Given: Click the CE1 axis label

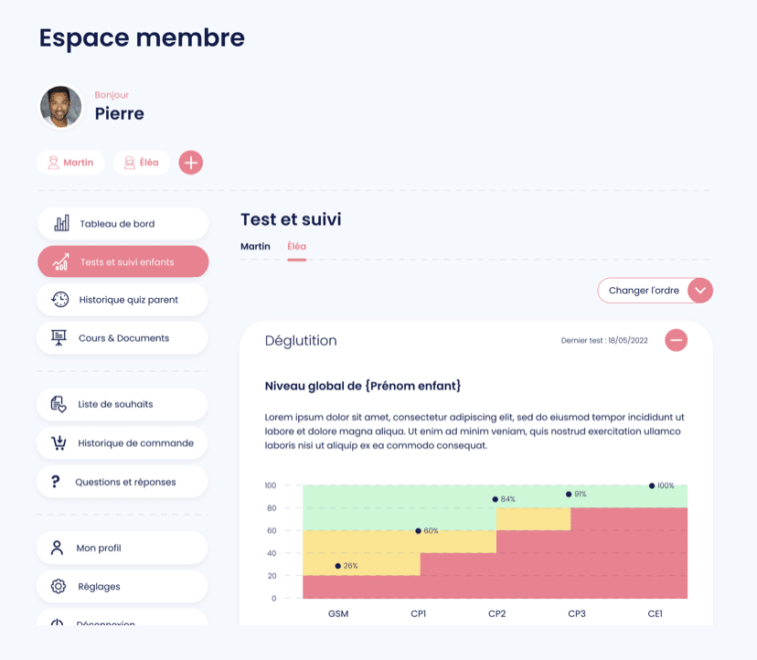Looking at the screenshot, I should [x=655, y=613].
